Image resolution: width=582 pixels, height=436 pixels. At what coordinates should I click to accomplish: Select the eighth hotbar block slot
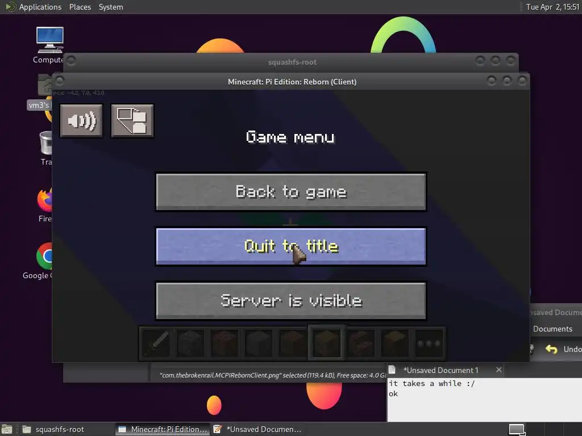click(x=395, y=343)
